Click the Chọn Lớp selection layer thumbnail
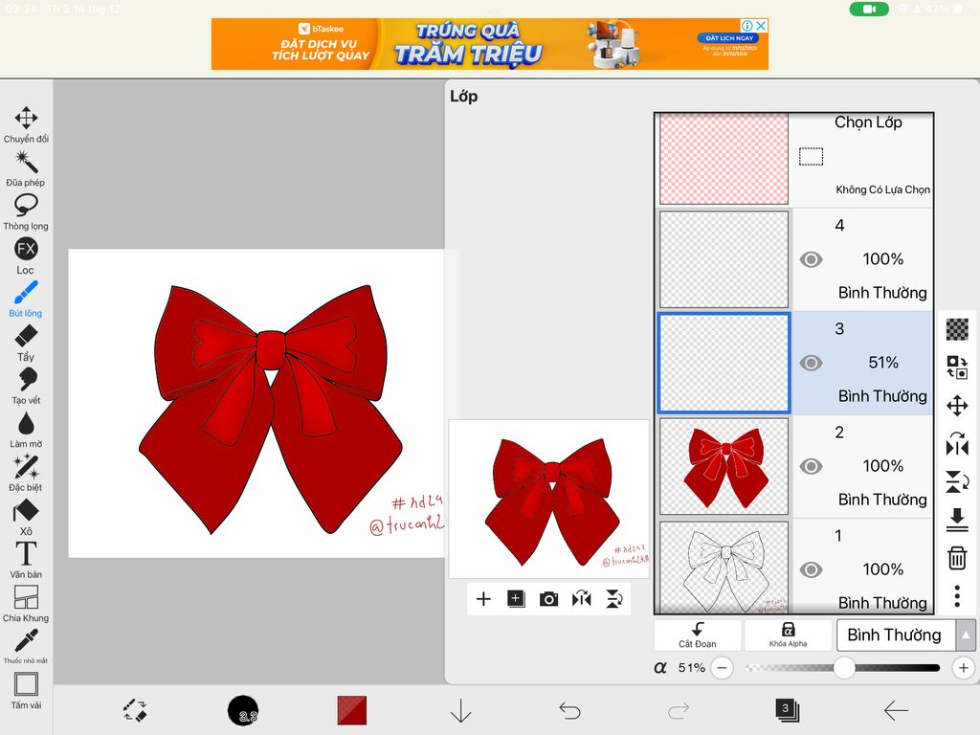Image resolution: width=980 pixels, height=735 pixels. (x=724, y=159)
